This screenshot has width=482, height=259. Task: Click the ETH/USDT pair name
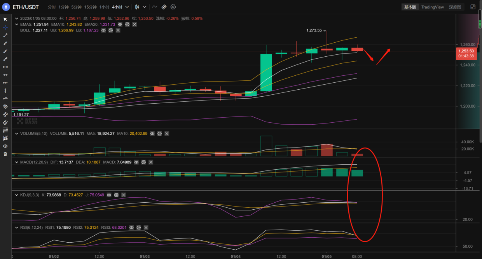(x=26, y=7)
